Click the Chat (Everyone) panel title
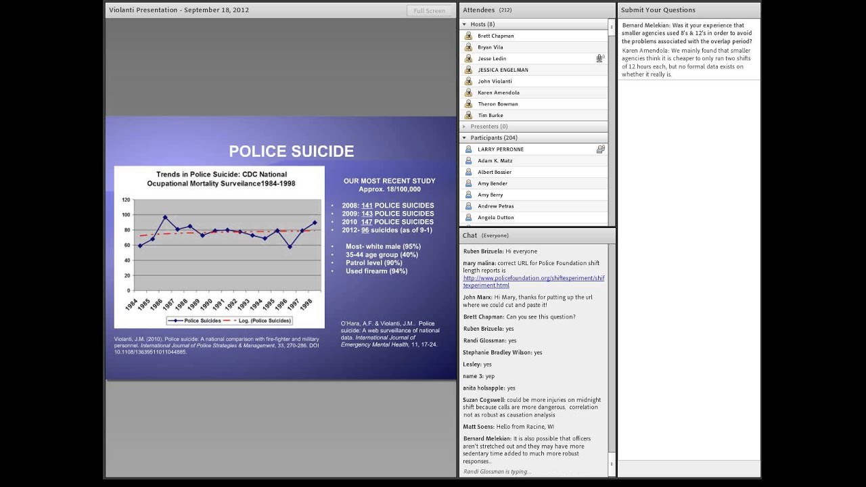This screenshot has height=487, width=866. tap(486, 235)
